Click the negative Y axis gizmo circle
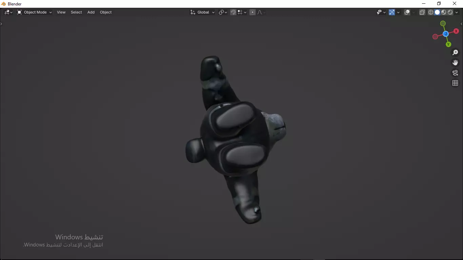Screen dimensions: 463x260 (x=443, y=23)
